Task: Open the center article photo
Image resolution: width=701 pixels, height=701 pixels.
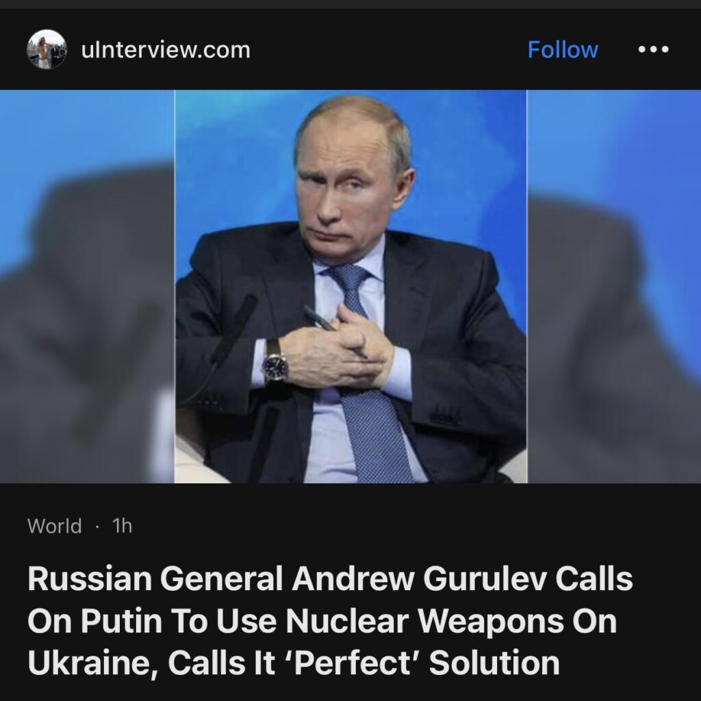Action: click(x=350, y=287)
